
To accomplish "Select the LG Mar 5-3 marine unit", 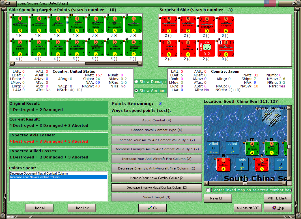I will pos(207,48).
